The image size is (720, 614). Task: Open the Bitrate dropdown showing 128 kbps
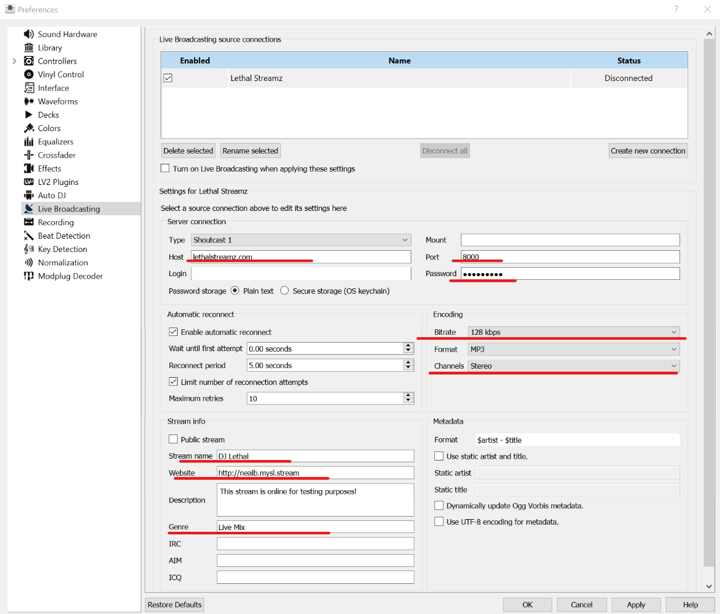click(x=574, y=332)
